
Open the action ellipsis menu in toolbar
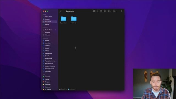click(x=114, y=11)
